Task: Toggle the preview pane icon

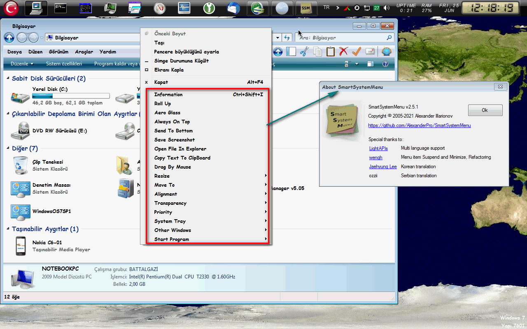Action: pyautogui.click(x=371, y=64)
